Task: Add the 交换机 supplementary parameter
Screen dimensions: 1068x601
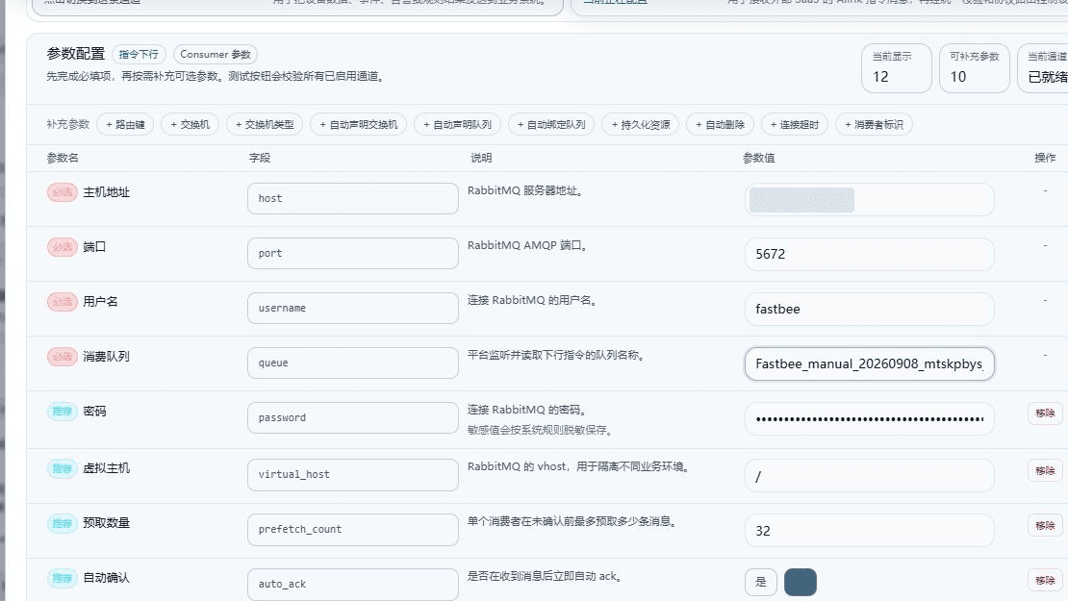Action: pyautogui.click(x=191, y=125)
